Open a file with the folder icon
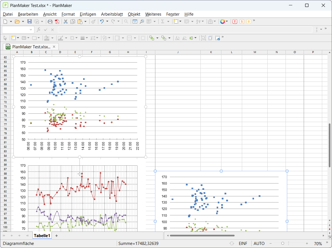 point(17,22)
